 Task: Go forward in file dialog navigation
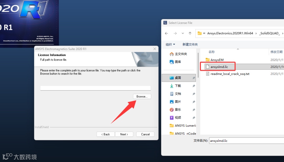pos(175,33)
